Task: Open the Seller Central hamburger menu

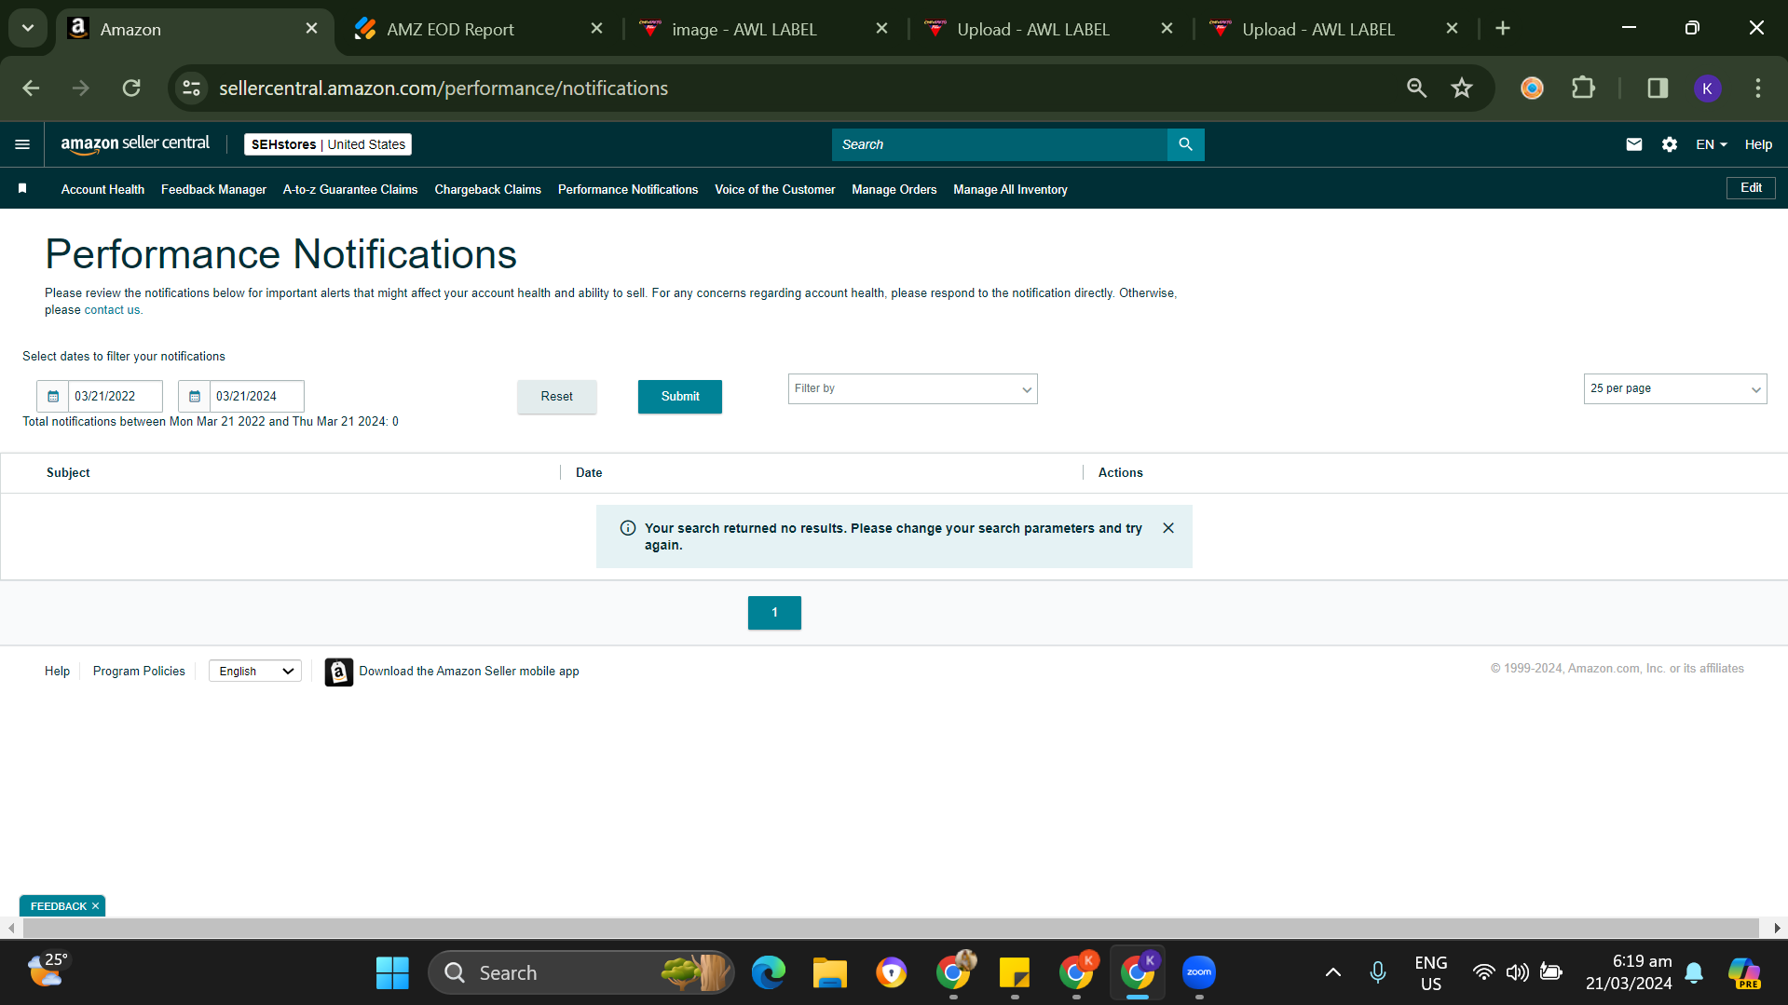Action: click(22, 144)
